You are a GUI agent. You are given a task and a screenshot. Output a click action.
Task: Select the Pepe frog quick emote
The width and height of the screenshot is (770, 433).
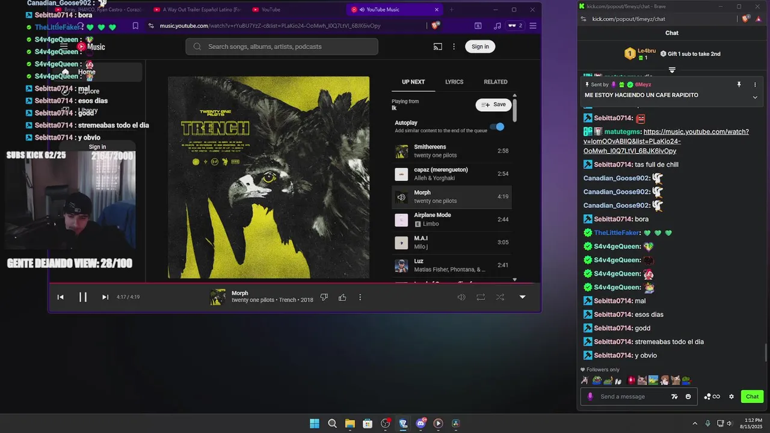pos(596,380)
